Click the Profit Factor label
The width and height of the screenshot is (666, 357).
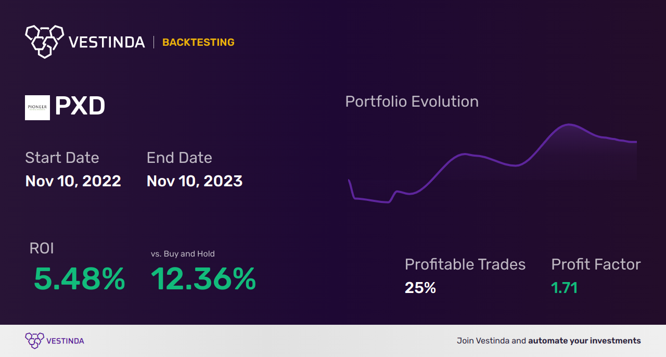[x=596, y=264]
